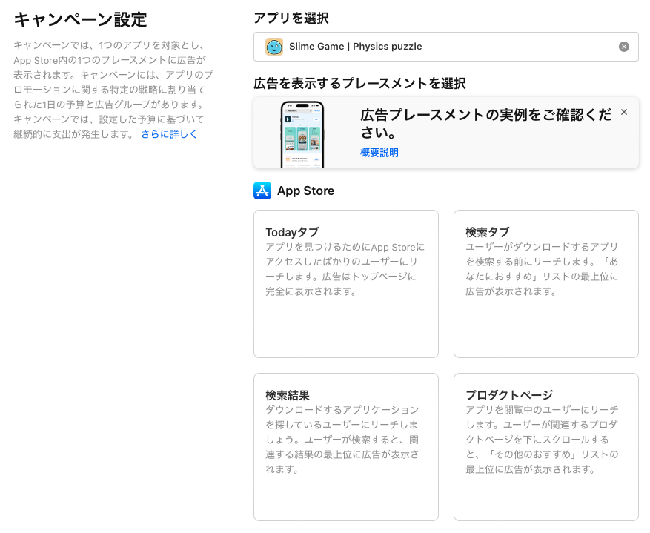
Task: Dismiss the ad placement examples banner
Action: [x=624, y=112]
